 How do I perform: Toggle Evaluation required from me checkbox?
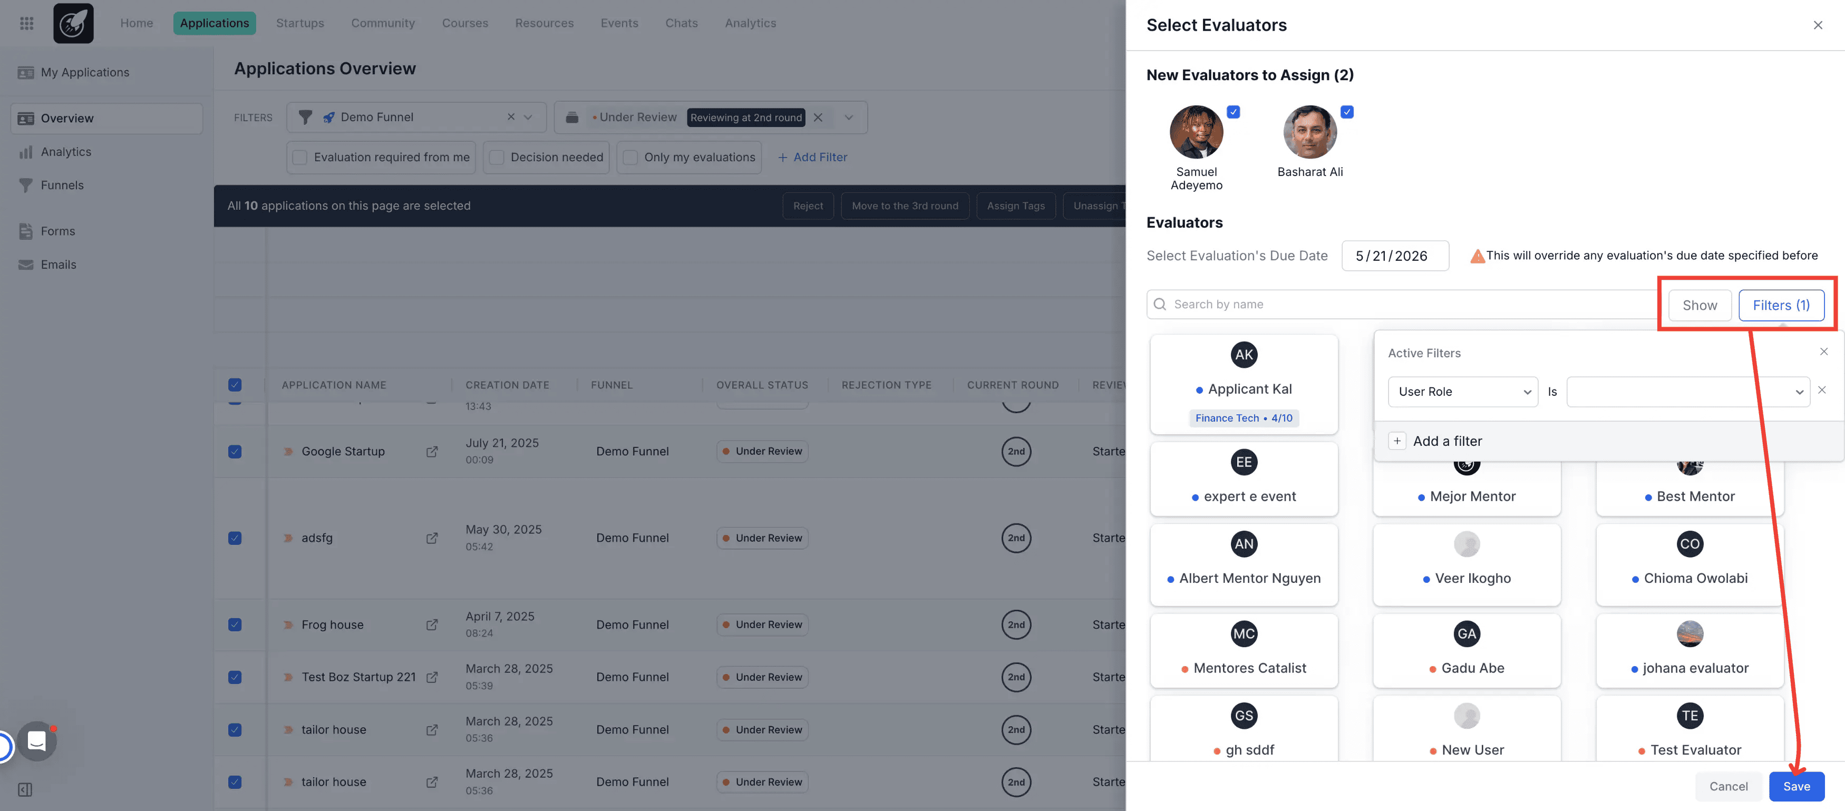point(300,158)
